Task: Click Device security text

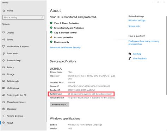Action: click(62, 42)
